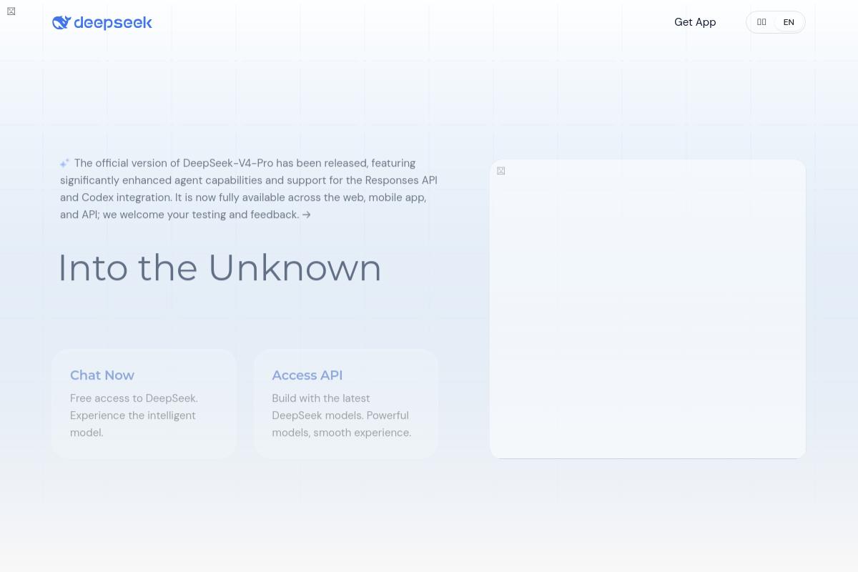Screen dimensions: 858x572
Task: Click the broken image icon at top-left corner
Action: point(11,11)
